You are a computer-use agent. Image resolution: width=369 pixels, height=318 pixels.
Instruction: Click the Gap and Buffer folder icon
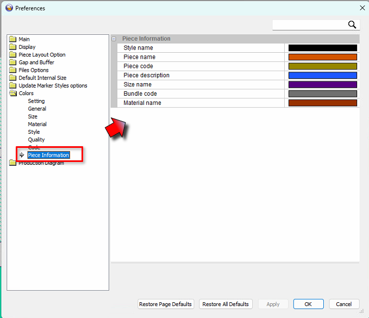pyautogui.click(x=13, y=63)
